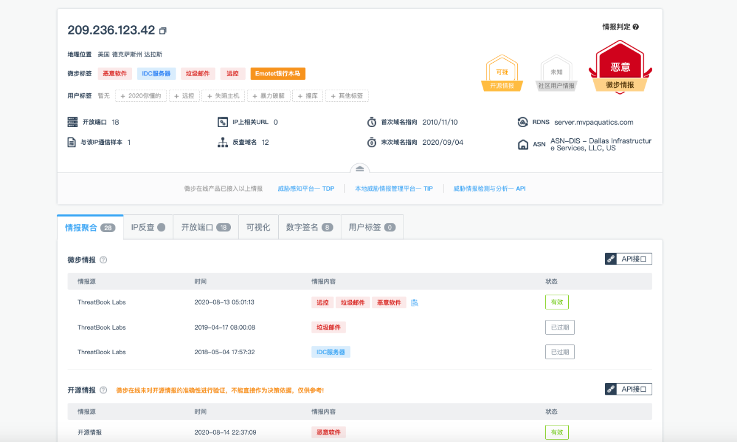Image resolution: width=737 pixels, height=442 pixels.
Task: Select ASN value ASN-DIS Dallas Infrastructure Services
Action: click(601, 144)
